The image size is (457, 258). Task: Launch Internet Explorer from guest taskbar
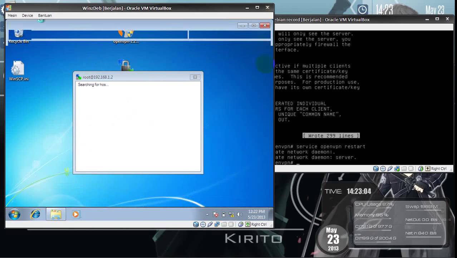point(35,214)
